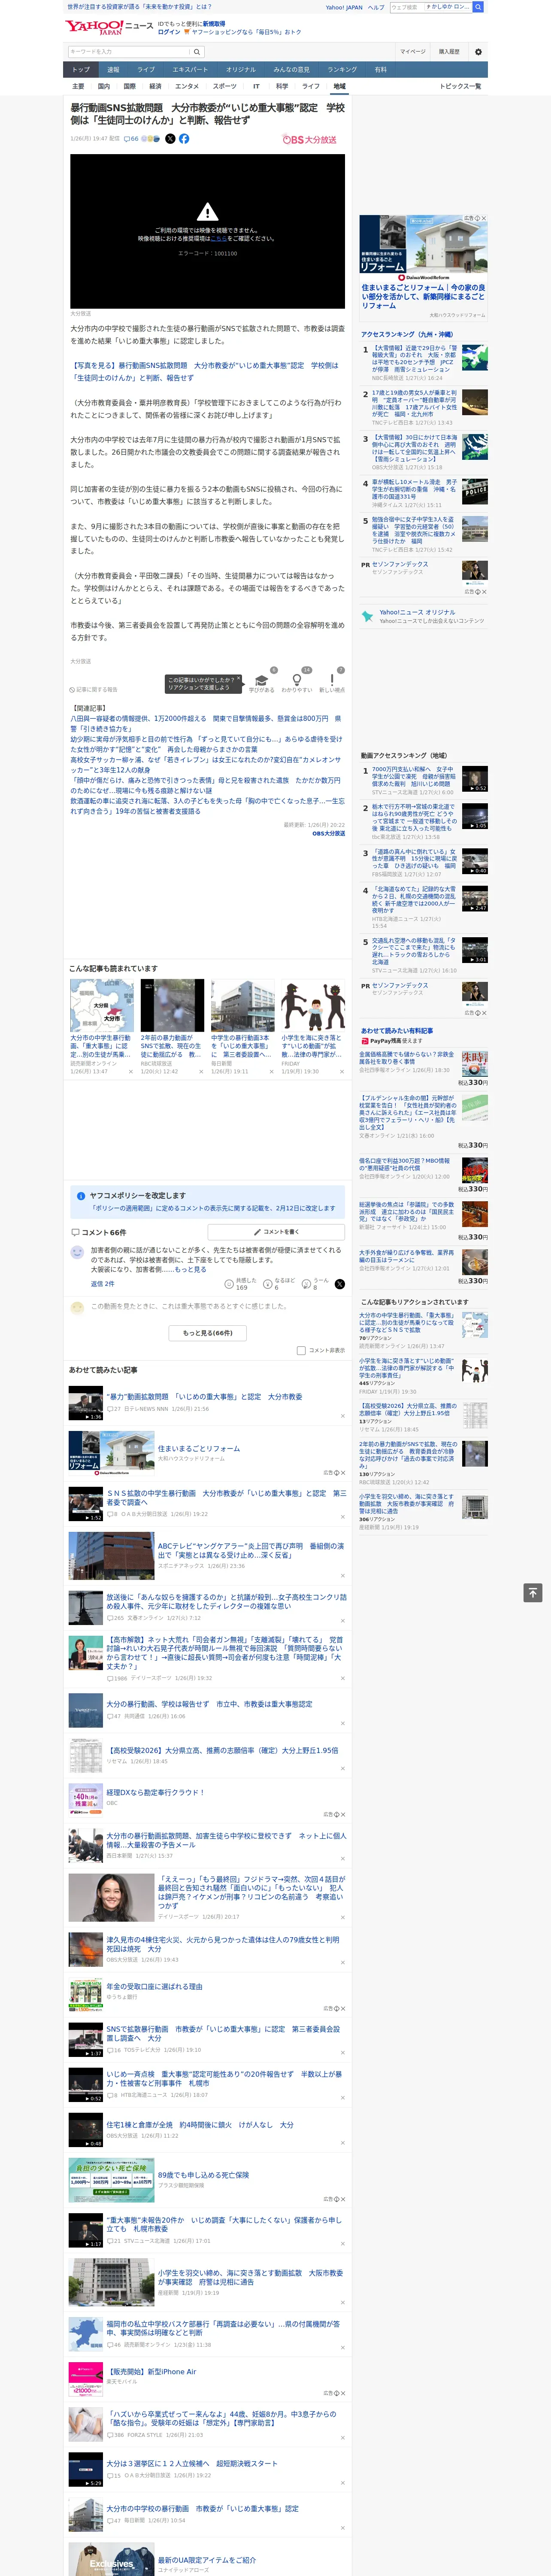Dismiss the 89歳でも申し込める死亡保険 ad

342,2199
